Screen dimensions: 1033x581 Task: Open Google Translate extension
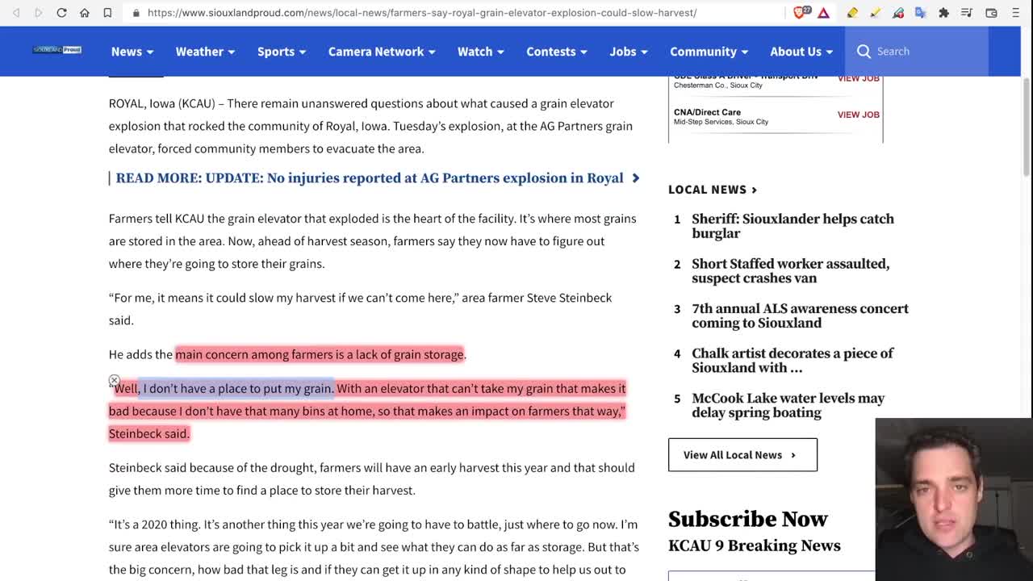coord(920,13)
